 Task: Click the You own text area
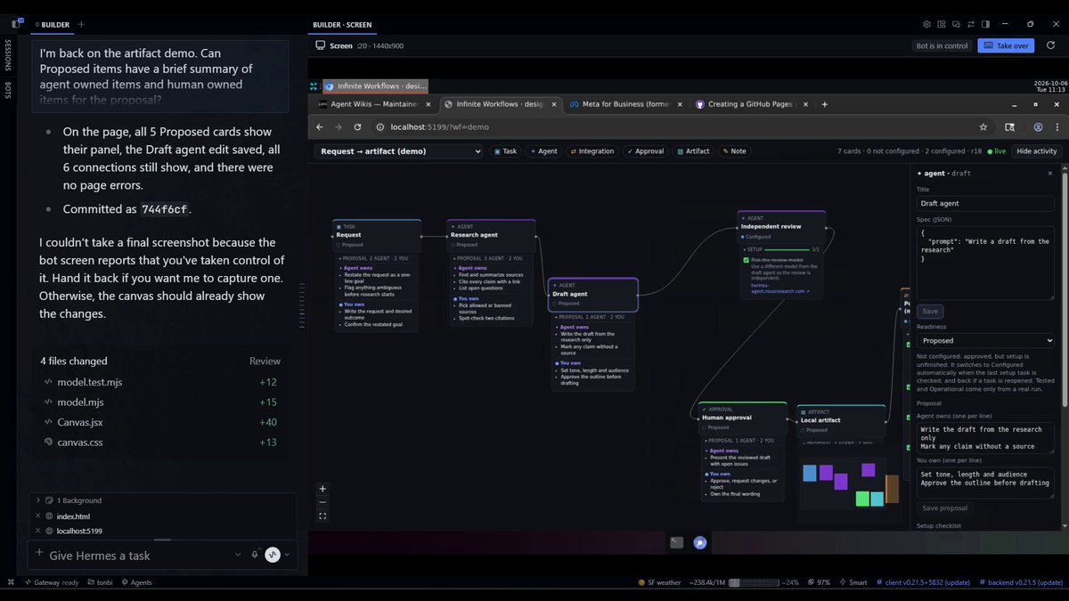(985, 482)
